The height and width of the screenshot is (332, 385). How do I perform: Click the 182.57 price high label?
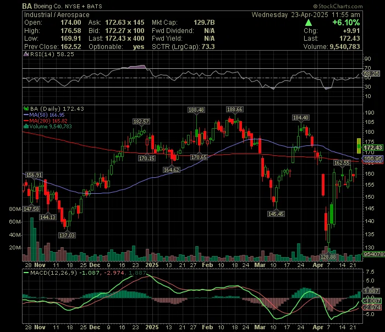pyautogui.click(x=141, y=121)
